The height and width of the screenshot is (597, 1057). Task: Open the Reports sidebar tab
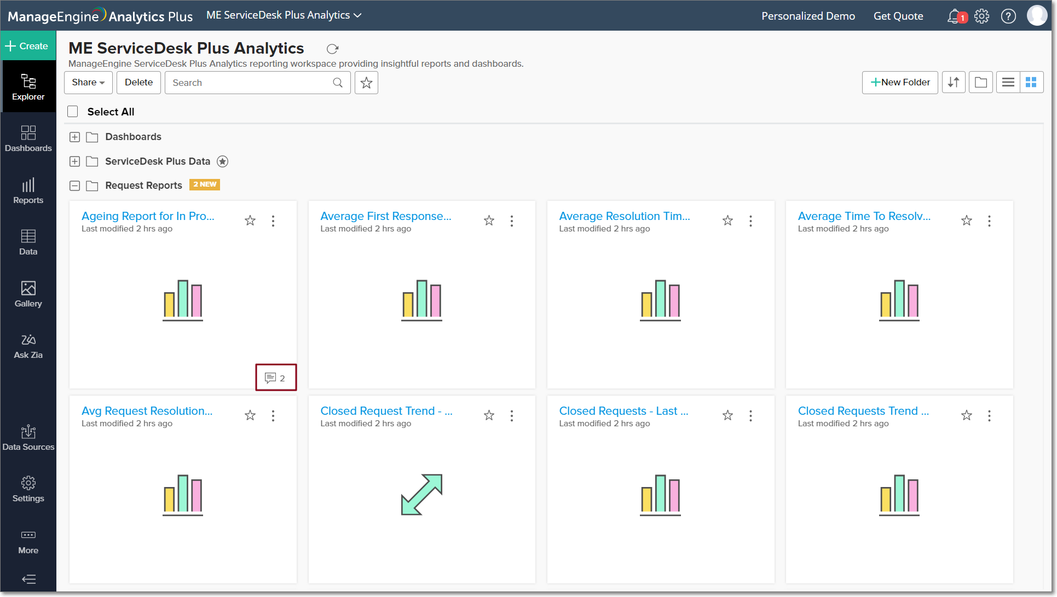28,190
